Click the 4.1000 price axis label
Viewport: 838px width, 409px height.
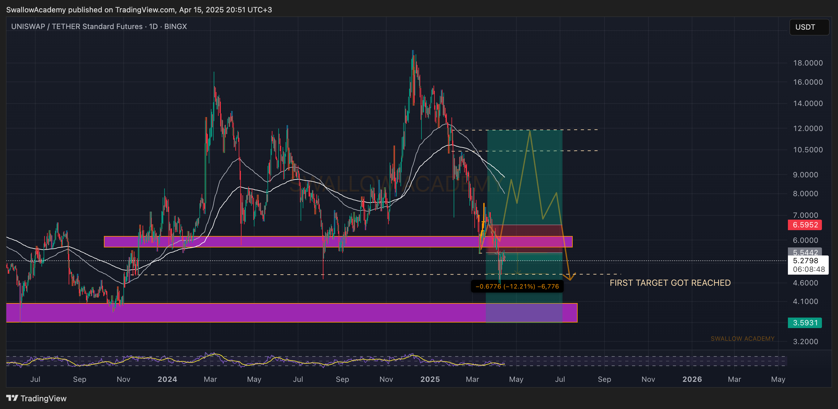click(x=806, y=301)
